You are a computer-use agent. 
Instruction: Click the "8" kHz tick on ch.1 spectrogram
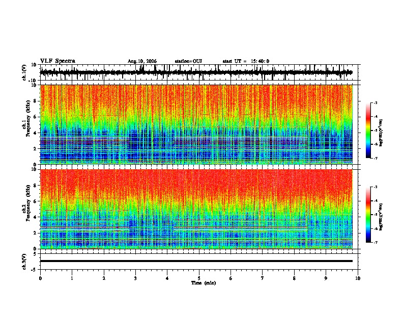[x=36, y=101]
